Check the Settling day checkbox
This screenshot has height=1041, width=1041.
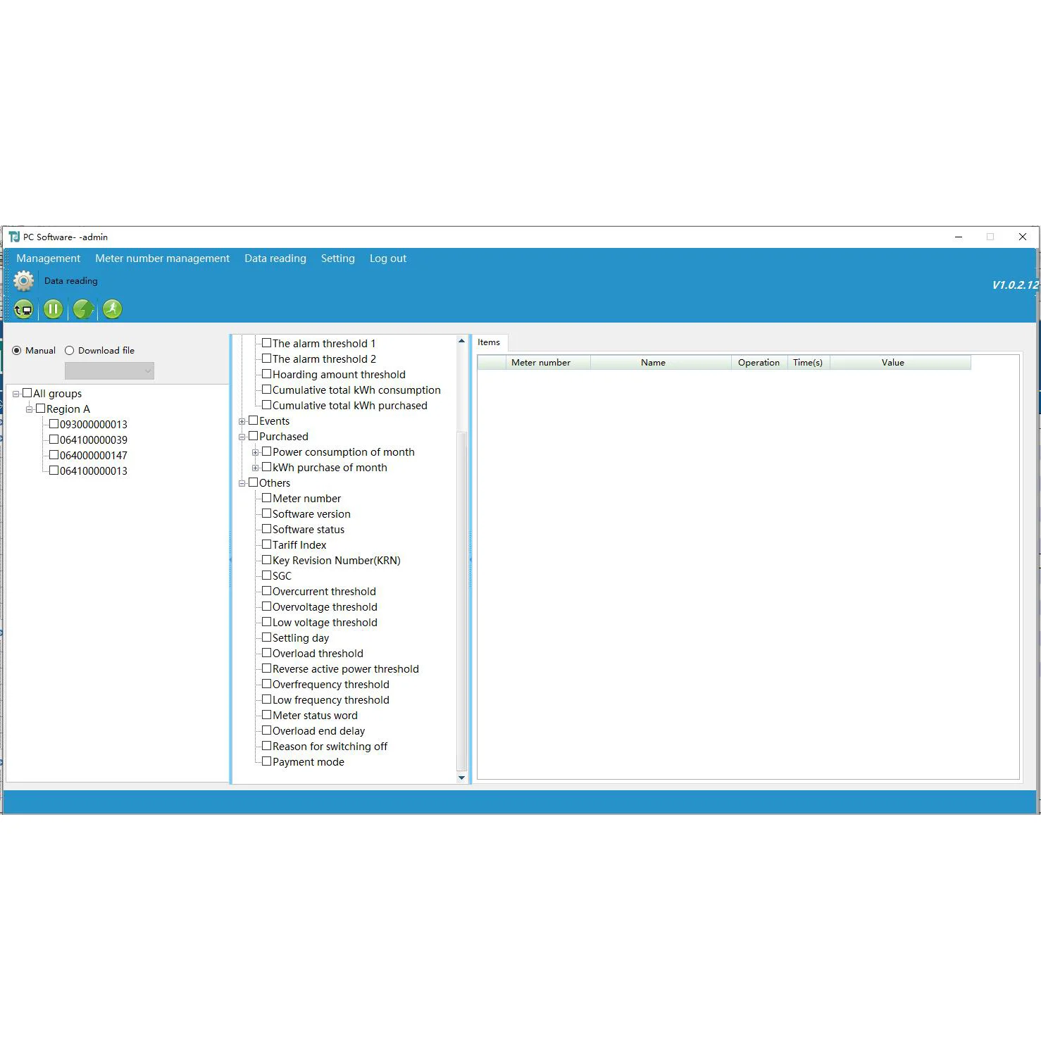point(267,637)
